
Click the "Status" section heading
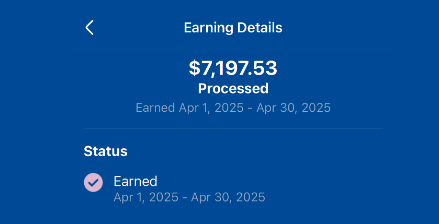(x=106, y=151)
